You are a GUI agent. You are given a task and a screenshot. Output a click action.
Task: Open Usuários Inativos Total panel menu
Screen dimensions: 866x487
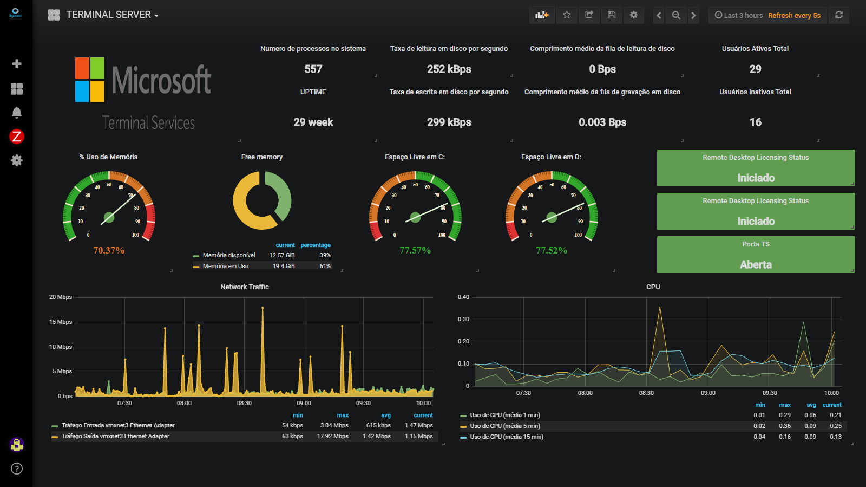pos(755,92)
